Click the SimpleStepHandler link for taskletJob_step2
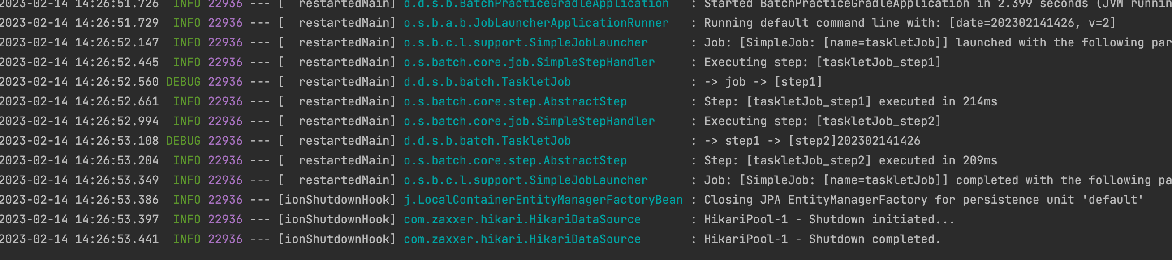1172x260 pixels. 529,121
